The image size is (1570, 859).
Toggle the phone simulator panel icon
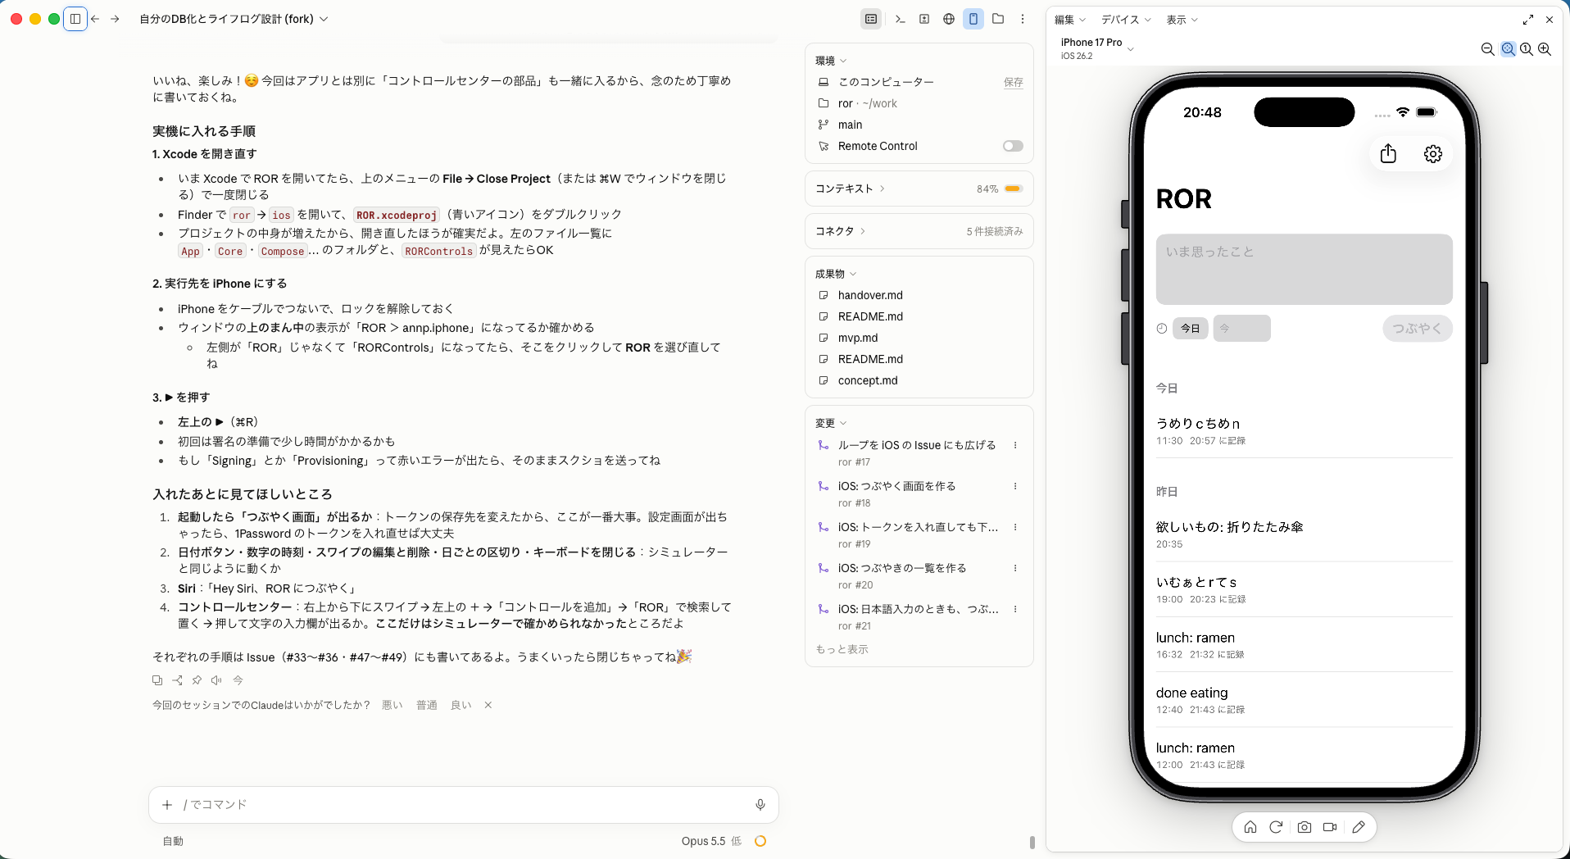[x=973, y=19]
